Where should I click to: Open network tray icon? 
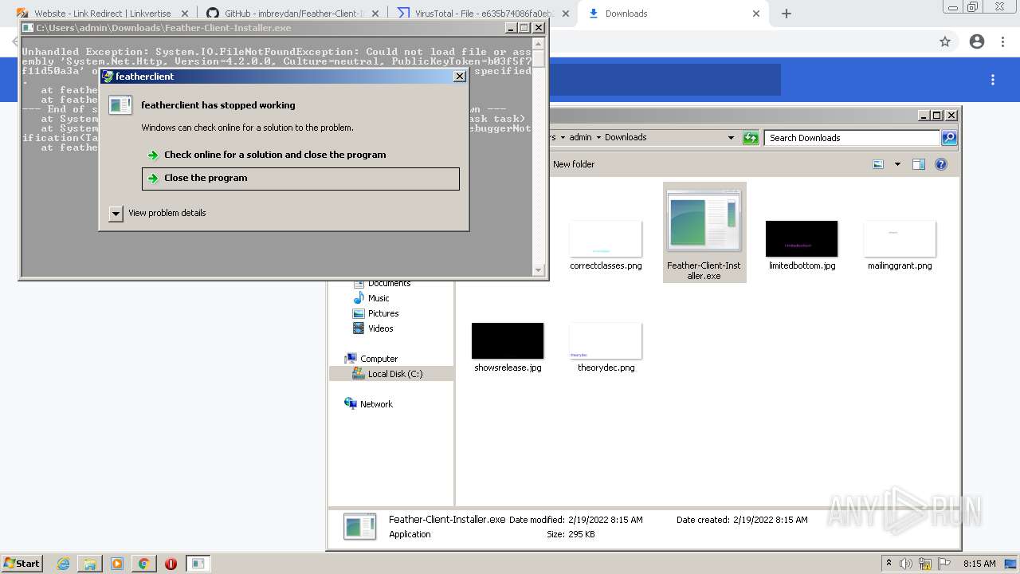click(x=925, y=564)
